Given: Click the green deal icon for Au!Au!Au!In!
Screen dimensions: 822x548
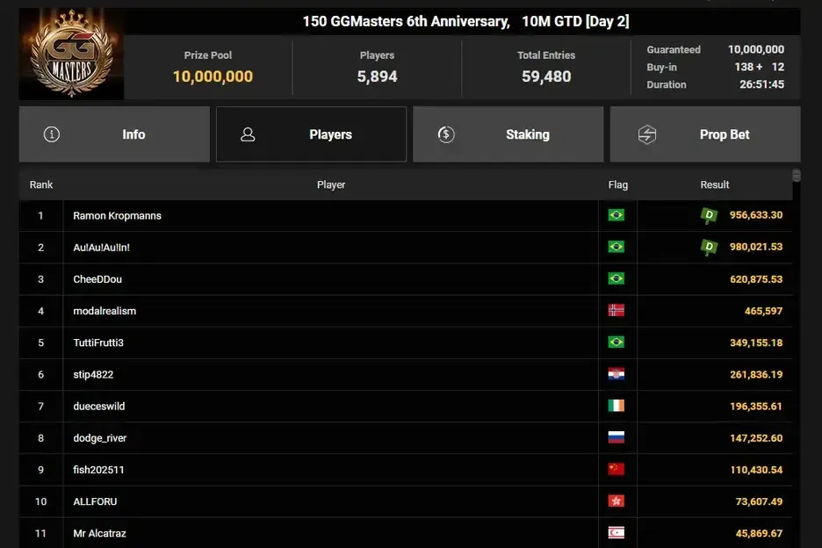Looking at the screenshot, I should coord(709,248).
